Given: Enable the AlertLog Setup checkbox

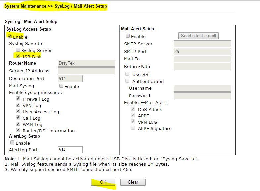Looking at the screenshot, I should (x=12, y=143).
